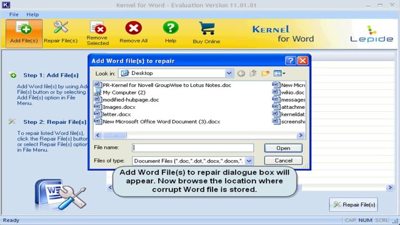Click the Step 2 tools icon
This screenshot has height=225, width=400.
(12, 121)
